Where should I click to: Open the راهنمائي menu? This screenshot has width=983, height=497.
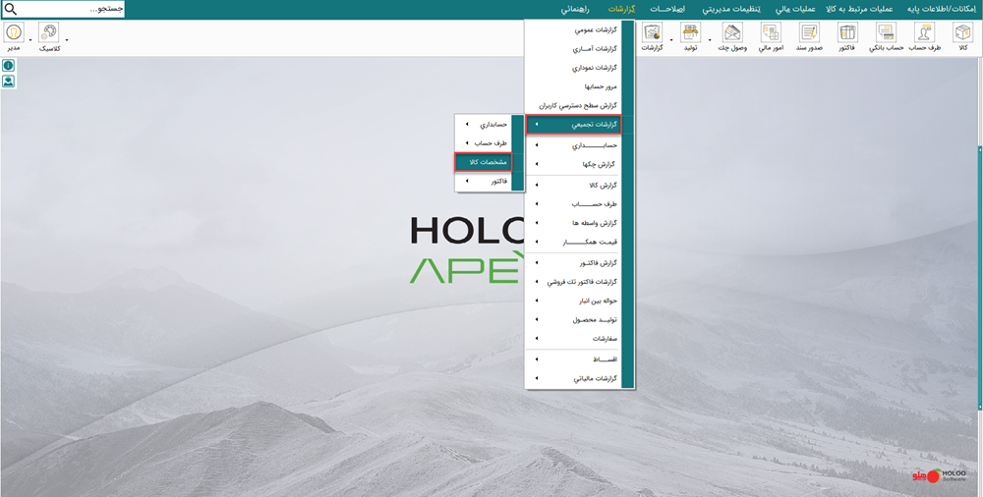tap(577, 10)
